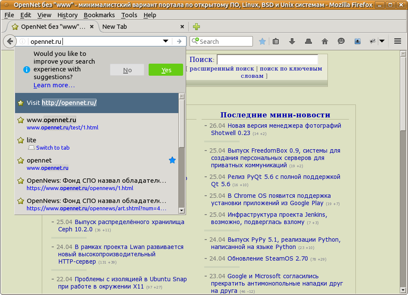The image size is (408, 295).
Task: Click No to decline search suggestions
Action: coord(127,70)
